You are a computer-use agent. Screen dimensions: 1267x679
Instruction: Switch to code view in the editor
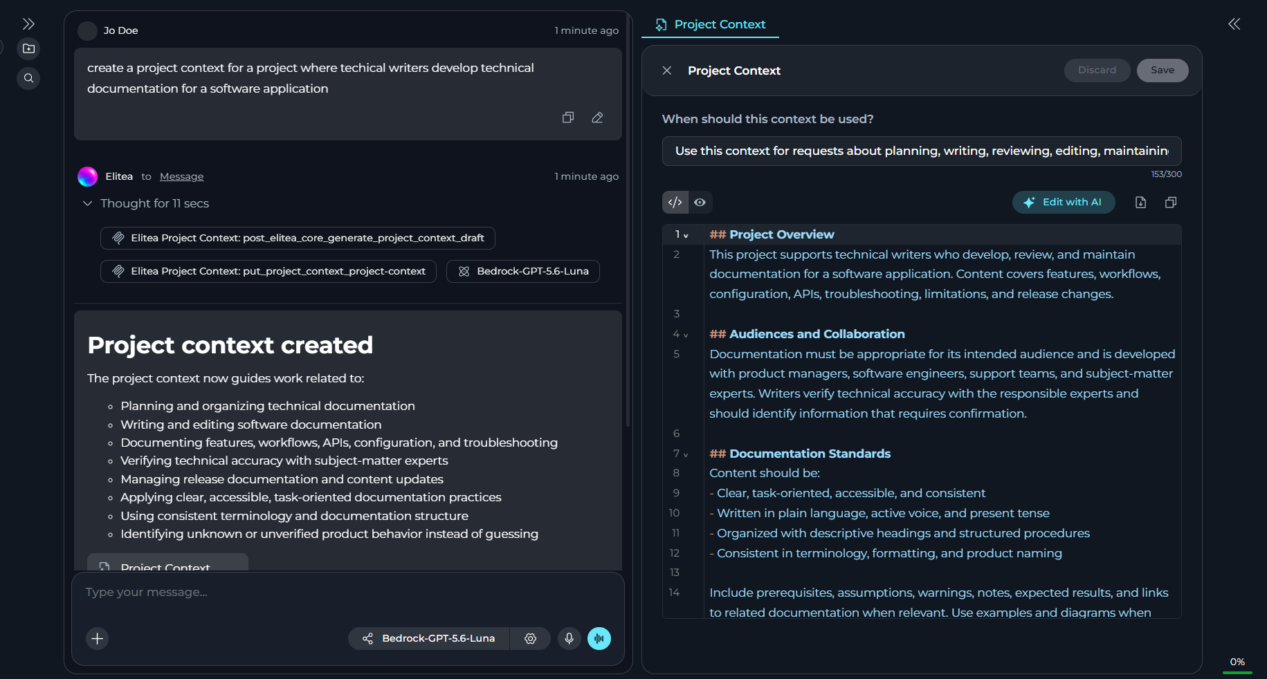(x=675, y=203)
